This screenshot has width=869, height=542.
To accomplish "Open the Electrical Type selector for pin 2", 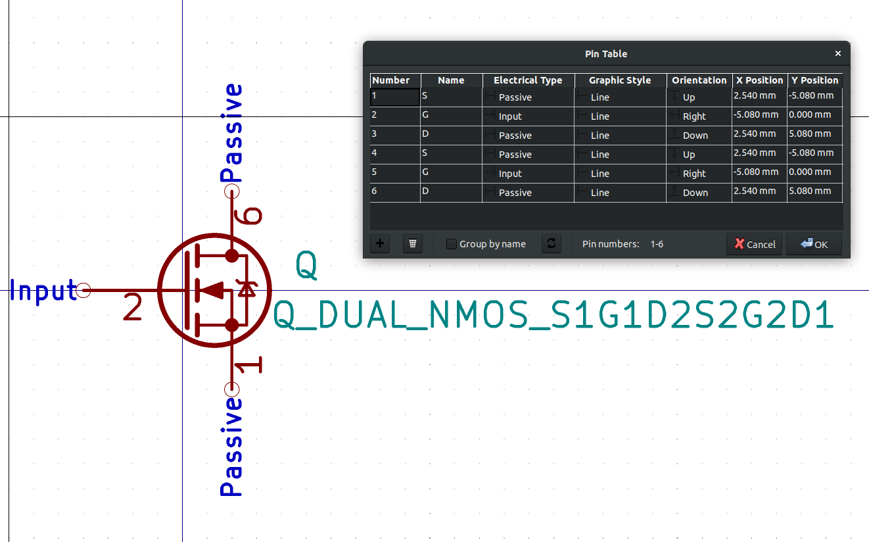I will click(x=528, y=116).
